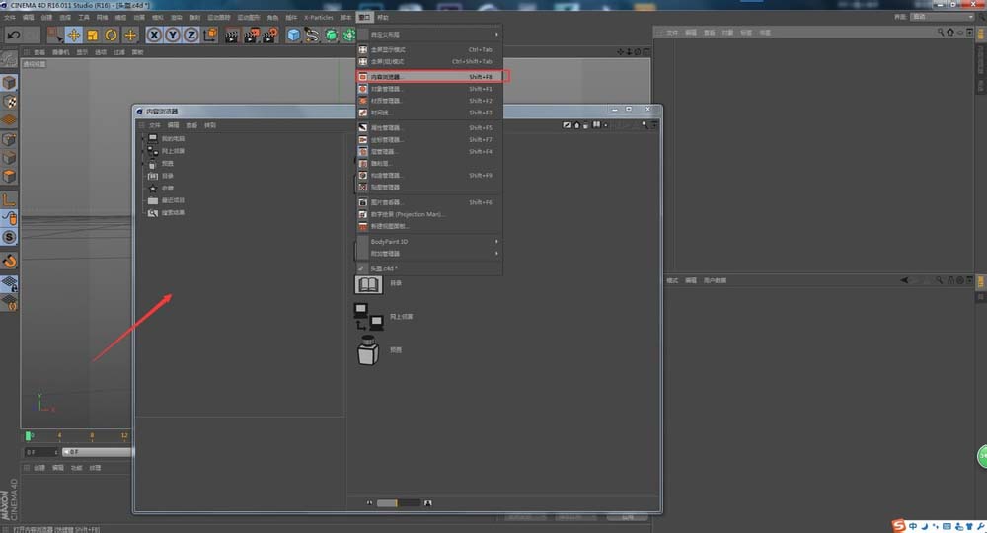Open the Content Browser entry (Shift+F8)
987x533 pixels.
(431, 77)
